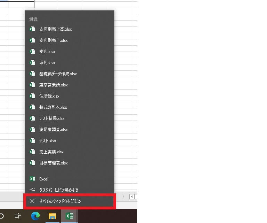Open recent file 満足度調査.xlsx
The image size is (267, 223).
(x=70, y=130)
